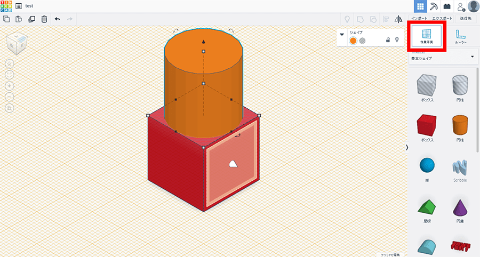Select the orange cylinder's top height handle
Image resolution: width=480 pixels, height=257 pixels.
[204, 51]
